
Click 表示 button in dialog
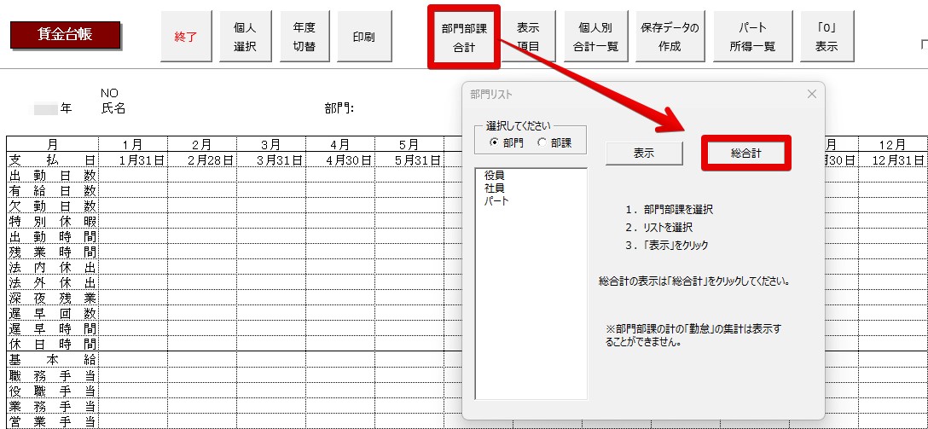pyautogui.click(x=644, y=153)
